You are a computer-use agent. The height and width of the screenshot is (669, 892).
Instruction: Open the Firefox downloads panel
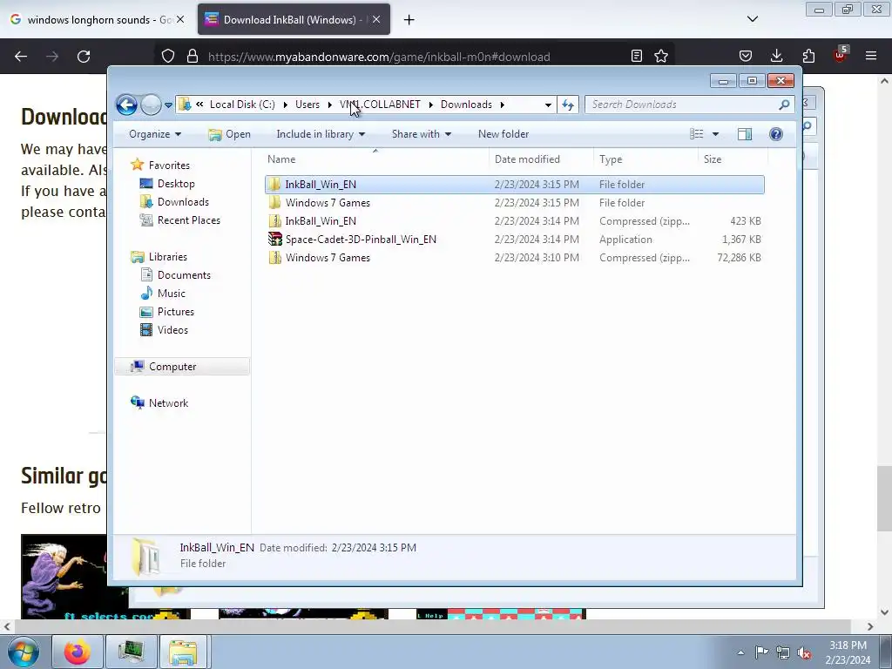click(776, 56)
